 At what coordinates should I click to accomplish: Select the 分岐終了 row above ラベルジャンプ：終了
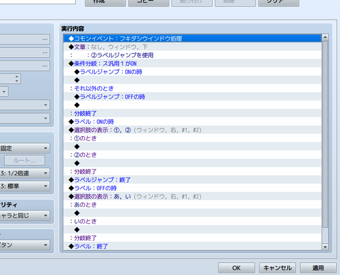click(x=192, y=172)
